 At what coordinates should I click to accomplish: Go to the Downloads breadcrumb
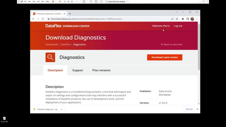pyautogui.click(x=52, y=44)
